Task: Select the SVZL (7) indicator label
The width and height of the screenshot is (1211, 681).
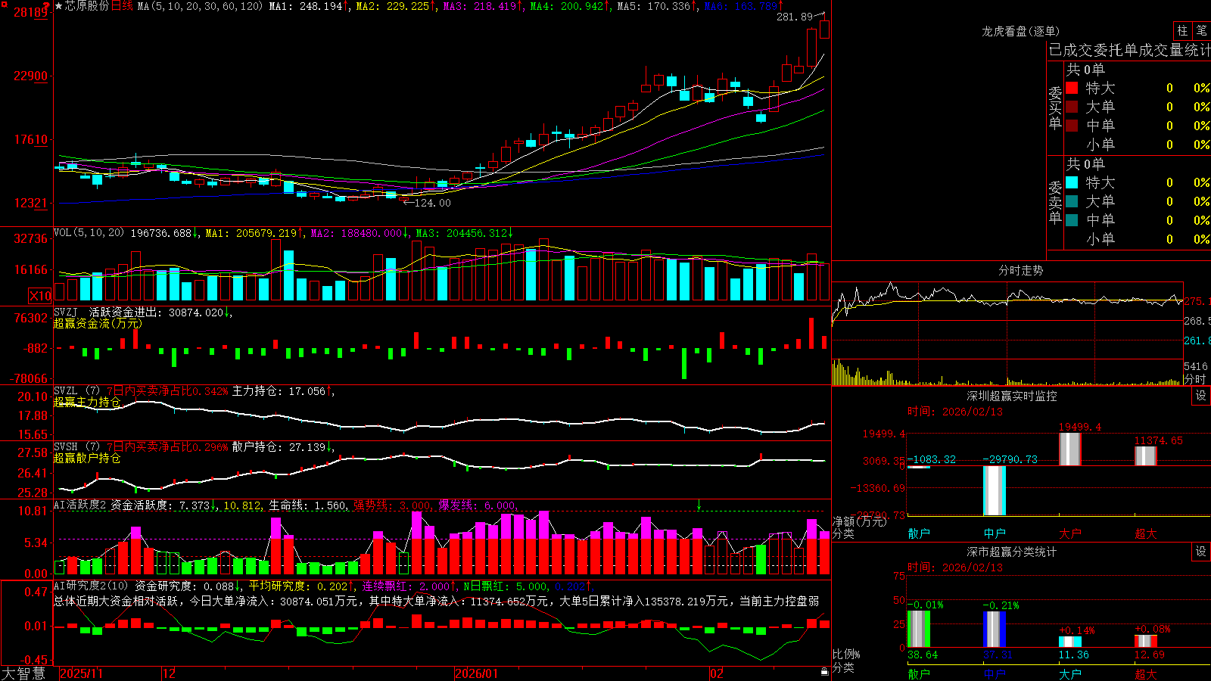Action: (x=76, y=391)
